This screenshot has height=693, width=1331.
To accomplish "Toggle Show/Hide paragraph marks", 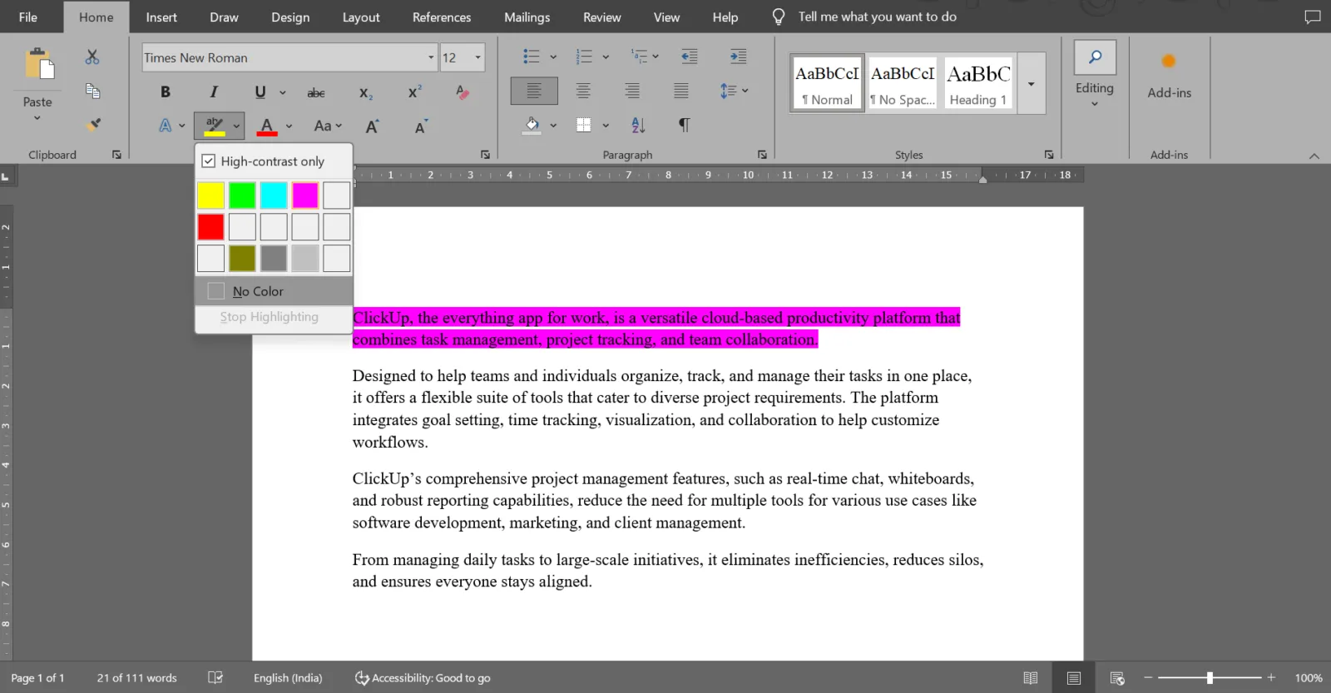I will 684,125.
